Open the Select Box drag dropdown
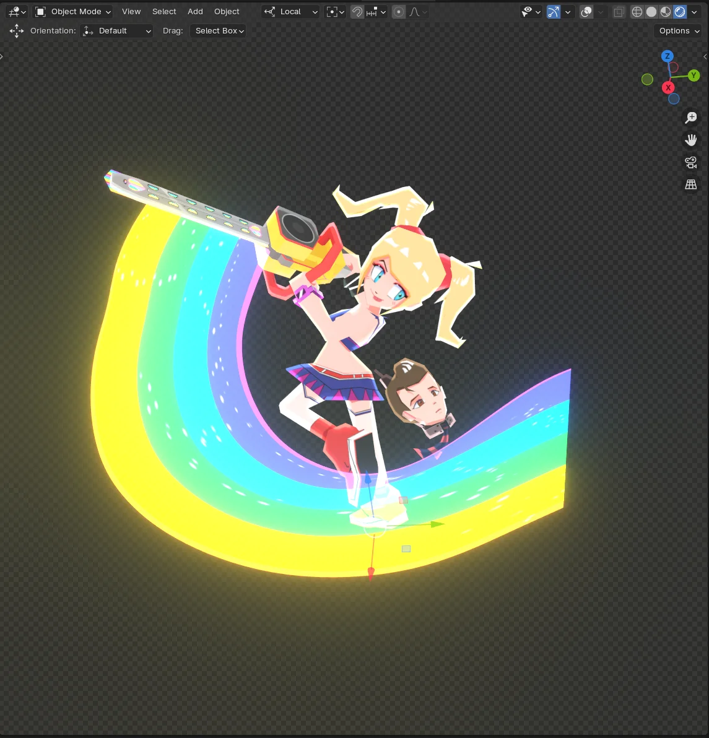Viewport: 709px width, 738px height. (218, 30)
